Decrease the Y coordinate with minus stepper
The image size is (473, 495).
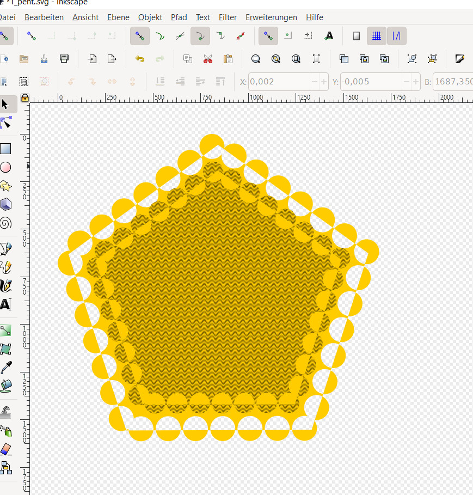coord(407,82)
